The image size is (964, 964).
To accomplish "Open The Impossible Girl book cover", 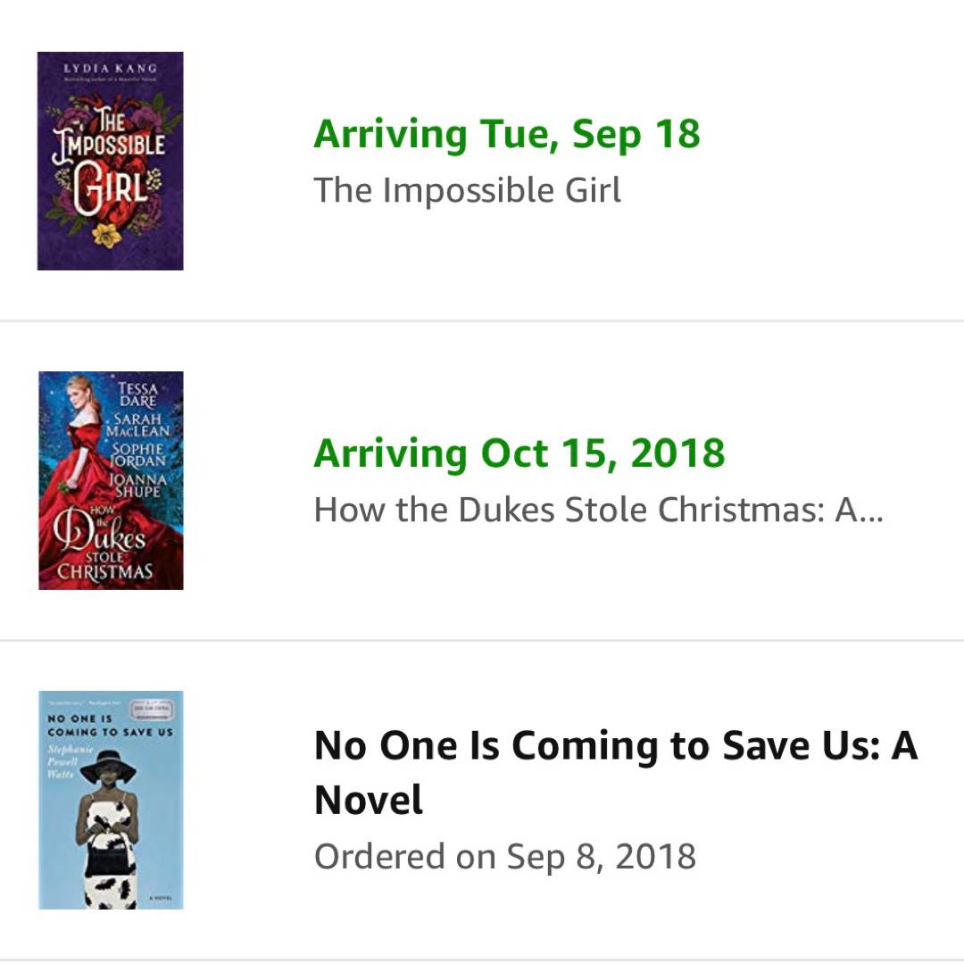I will click(110, 161).
